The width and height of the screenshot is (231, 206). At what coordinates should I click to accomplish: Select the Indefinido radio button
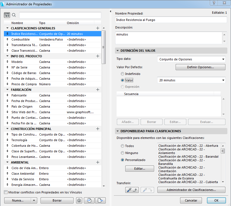(x=122, y=74)
